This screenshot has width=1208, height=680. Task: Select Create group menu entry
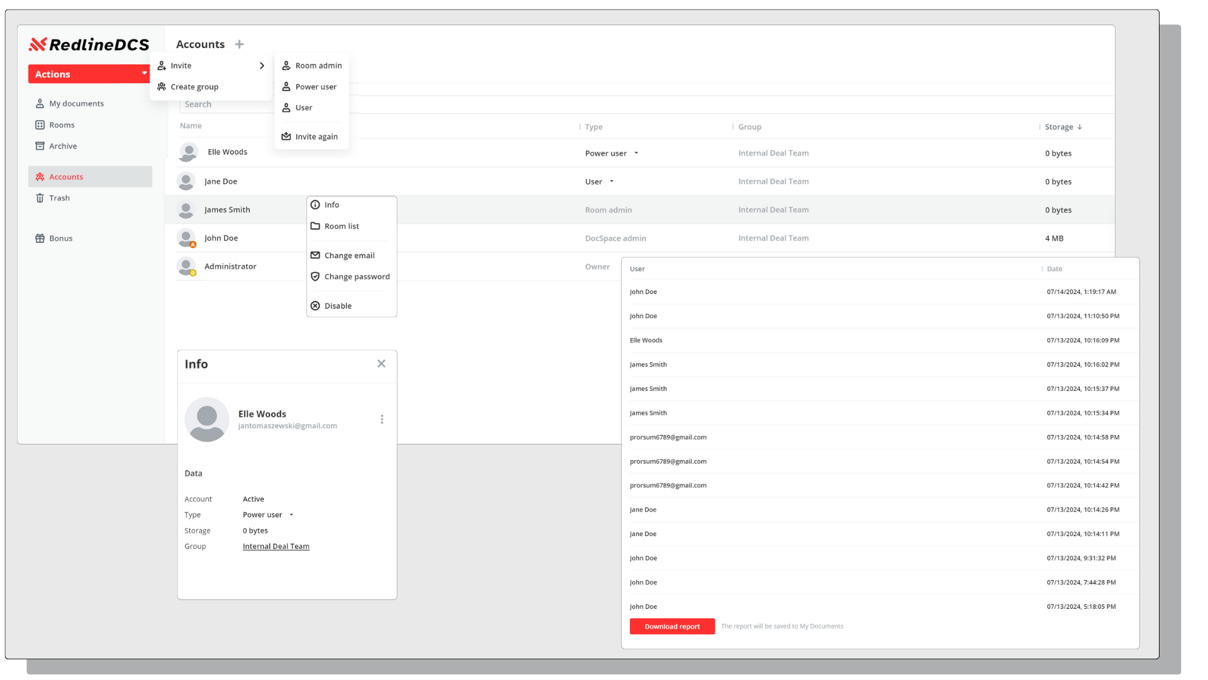[194, 86]
